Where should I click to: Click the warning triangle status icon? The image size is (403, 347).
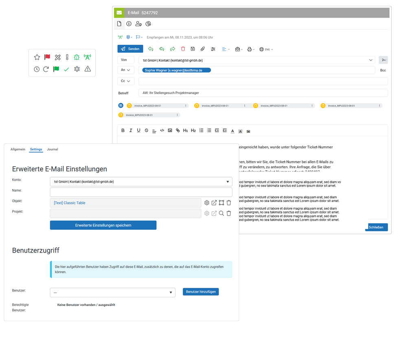88,69
